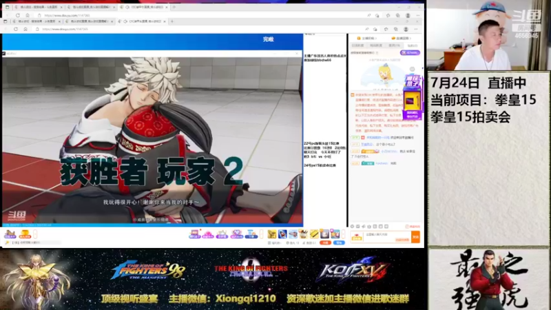Open the streamer contribution link at the chat panel top
Viewport: 551px width, 310px height.
pos(367,39)
